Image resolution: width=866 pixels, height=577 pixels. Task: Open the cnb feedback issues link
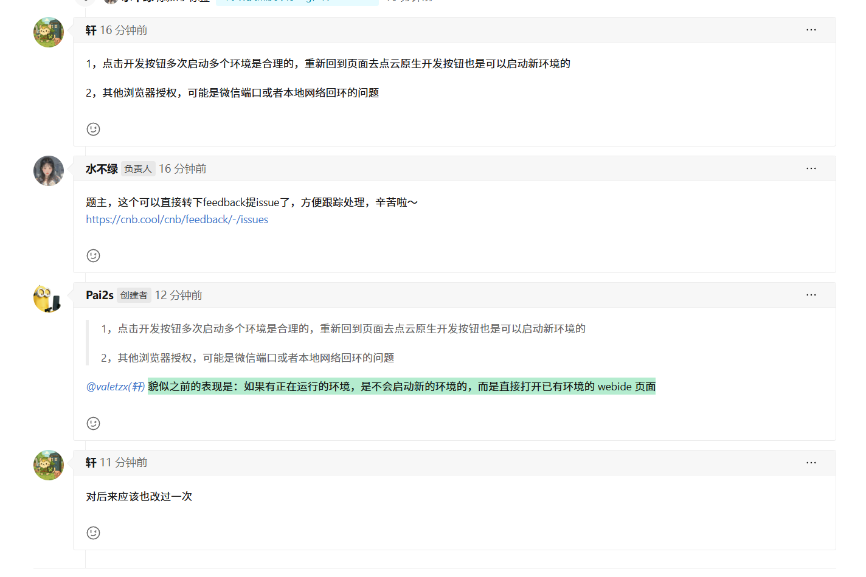click(x=177, y=219)
